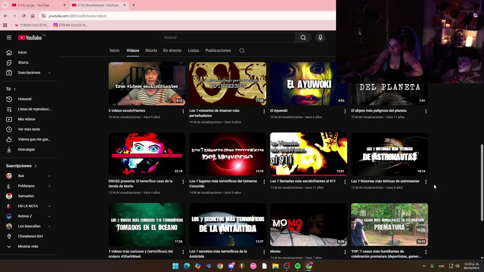Open options menu for Momo video
484x272 pixels.
click(345, 252)
